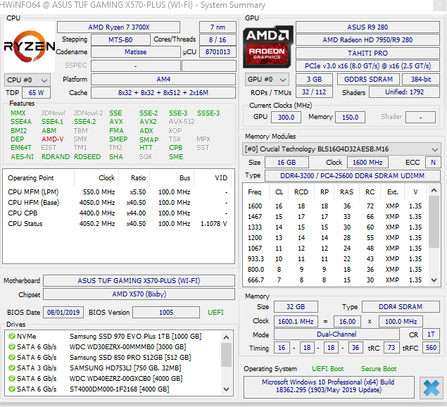Click the ASUS R9 280 GPU name field

point(367,27)
